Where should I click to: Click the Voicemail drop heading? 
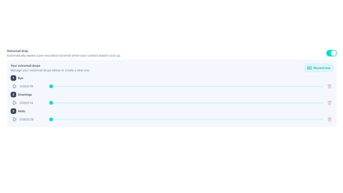pyautogui.click(x=18, y=51)
